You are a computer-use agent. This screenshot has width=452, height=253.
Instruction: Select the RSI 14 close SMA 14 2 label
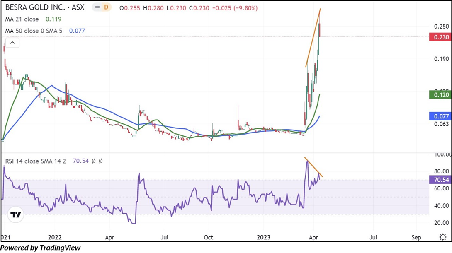pyautogui.click(x=36, y=161)
